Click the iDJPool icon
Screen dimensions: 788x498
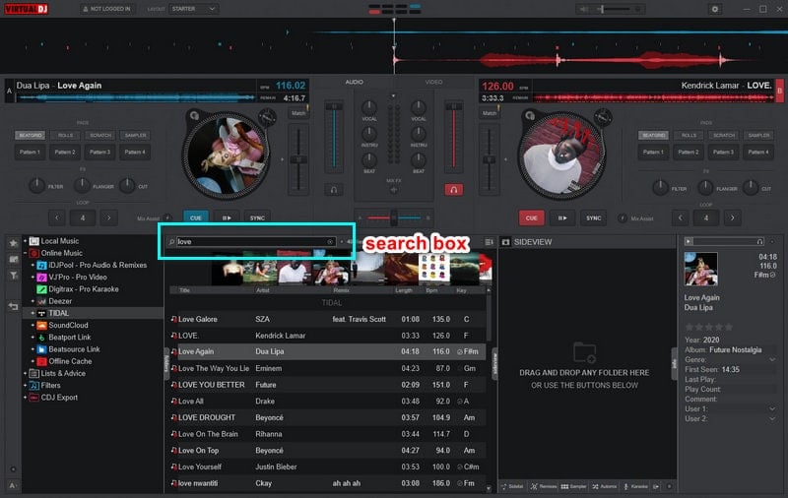[x=41, y=265]
